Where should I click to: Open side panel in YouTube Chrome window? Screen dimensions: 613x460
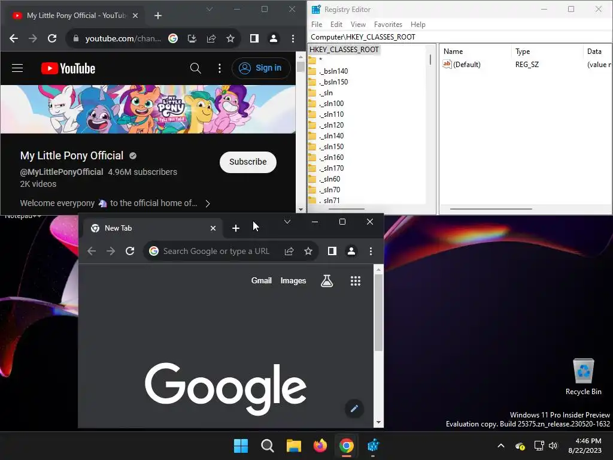(254, 38)
